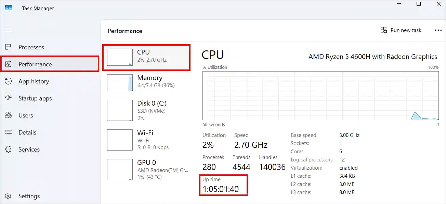446x204 pixels.
Task: Collapse the navigation pane with hamburger menu
Action: 8,30
